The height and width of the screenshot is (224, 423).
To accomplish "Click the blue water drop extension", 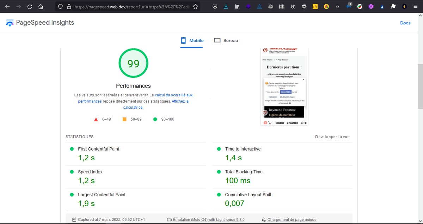I will 382,6.
